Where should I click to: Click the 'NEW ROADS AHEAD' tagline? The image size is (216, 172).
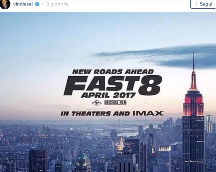point(113,72)
